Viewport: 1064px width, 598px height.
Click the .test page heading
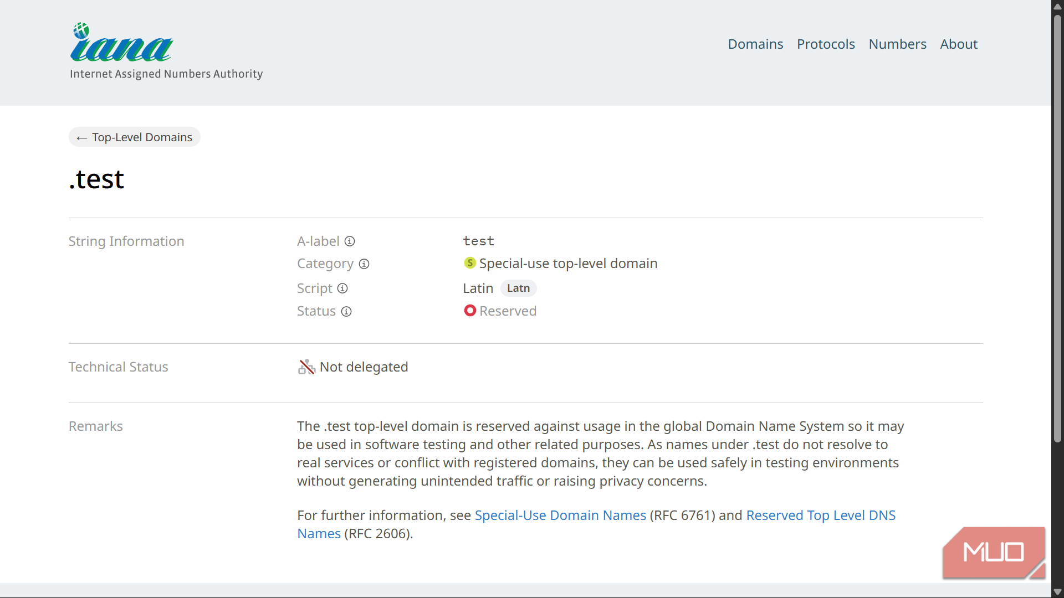point(96,179)
